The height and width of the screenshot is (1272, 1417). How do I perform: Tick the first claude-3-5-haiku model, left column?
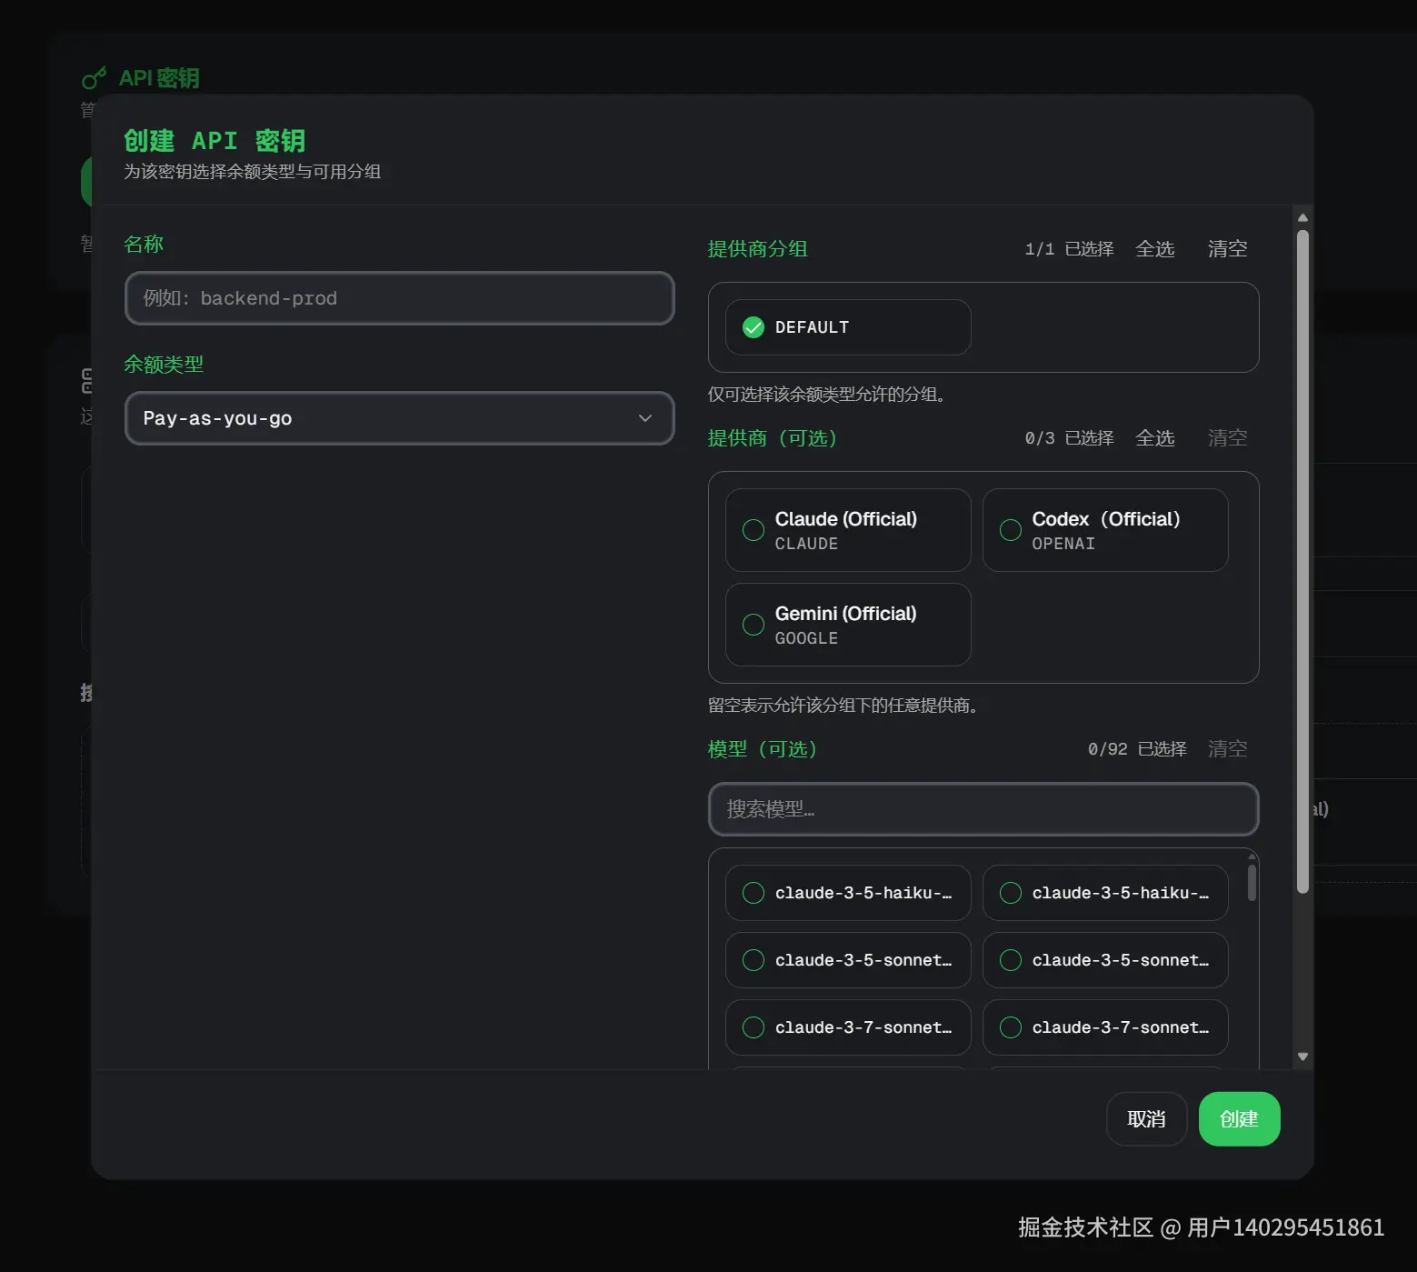(x=848, y=893)
